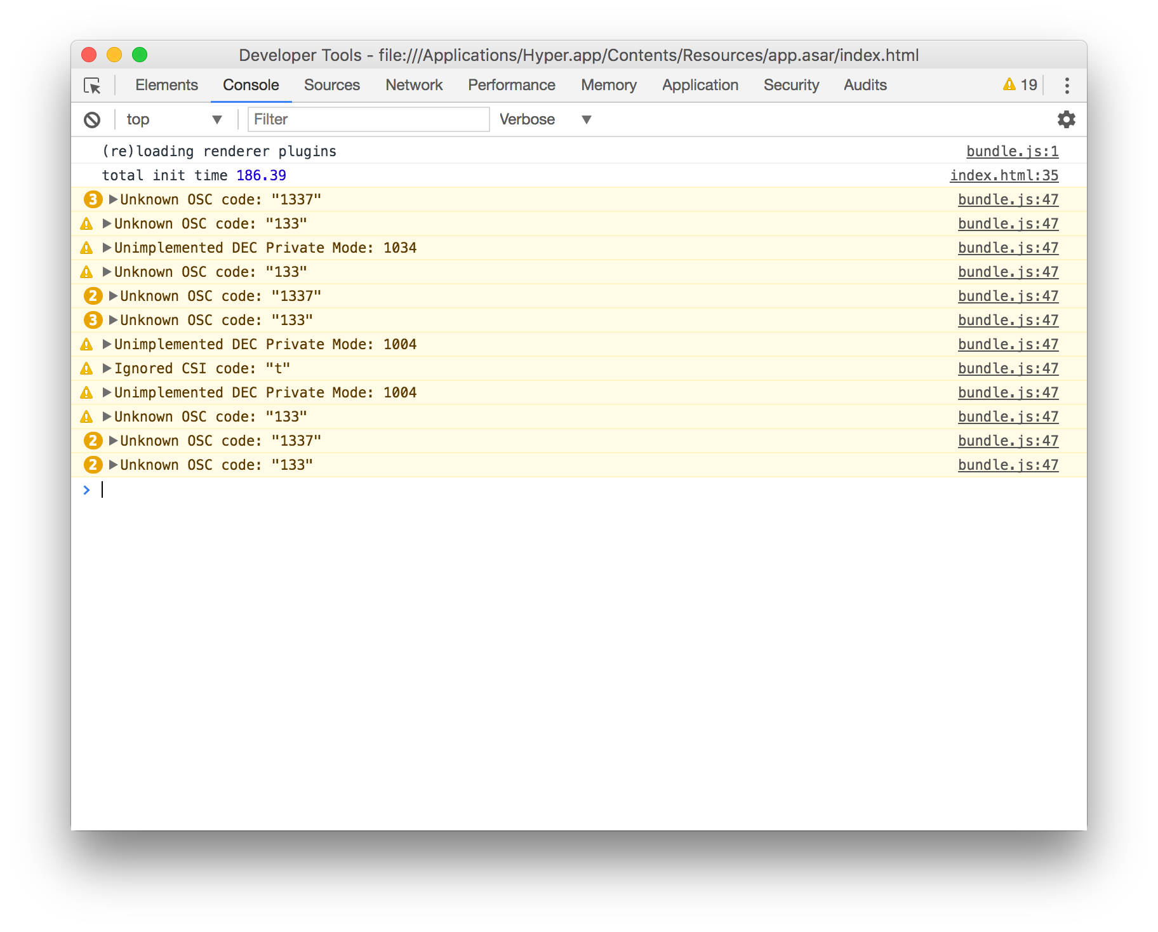Clear the console messages
The height and width of the screenshot is (932, 1158).
pos(93,119)
